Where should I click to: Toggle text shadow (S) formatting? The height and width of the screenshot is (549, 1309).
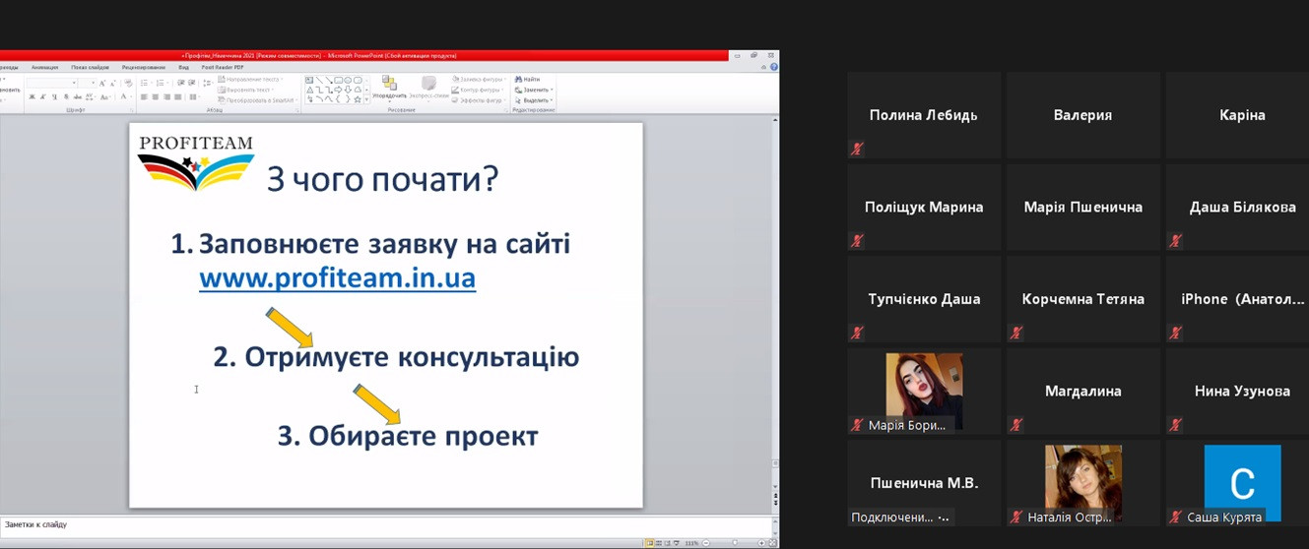66,96
